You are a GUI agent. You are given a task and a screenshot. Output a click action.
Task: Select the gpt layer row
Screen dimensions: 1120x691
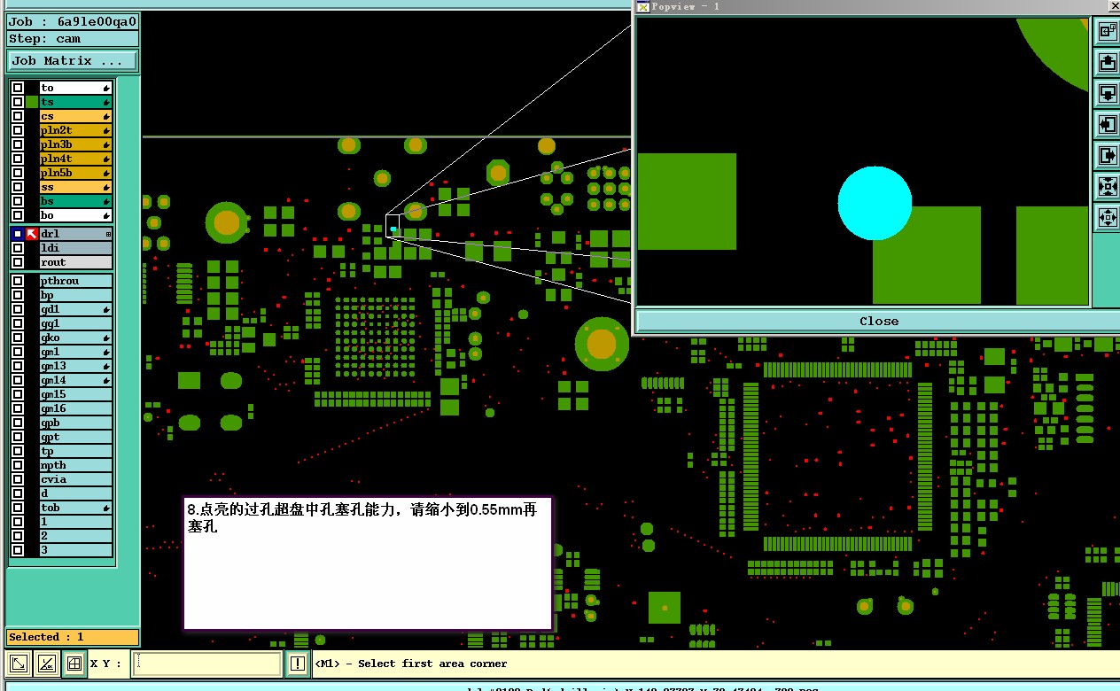[75, 437]
